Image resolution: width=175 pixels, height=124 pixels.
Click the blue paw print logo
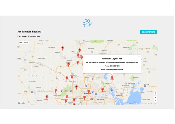[x=87, y=23]
